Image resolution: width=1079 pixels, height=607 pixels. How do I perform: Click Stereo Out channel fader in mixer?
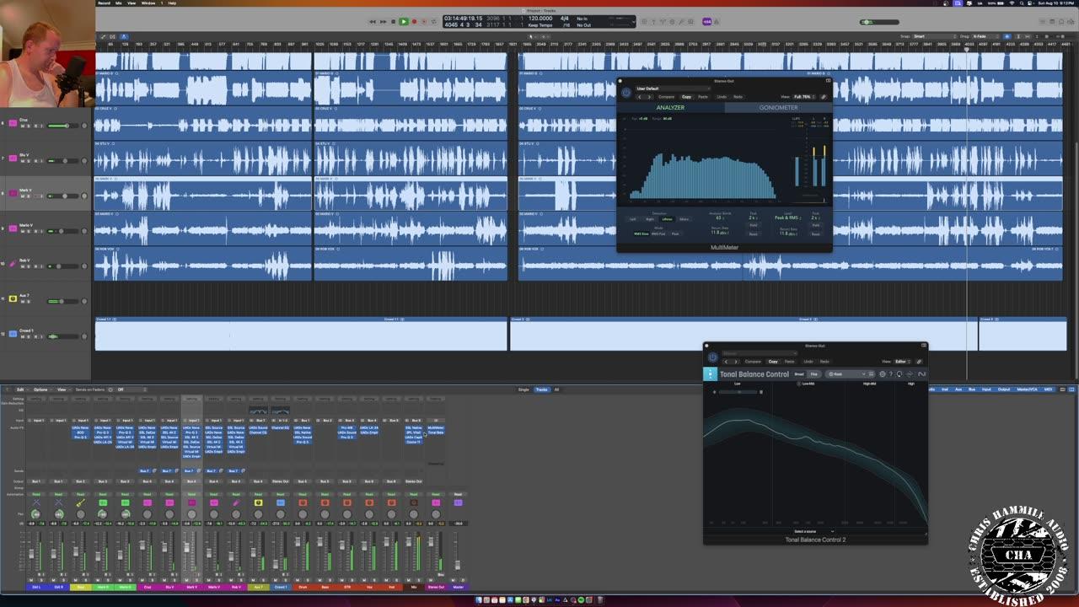point(431,541)
